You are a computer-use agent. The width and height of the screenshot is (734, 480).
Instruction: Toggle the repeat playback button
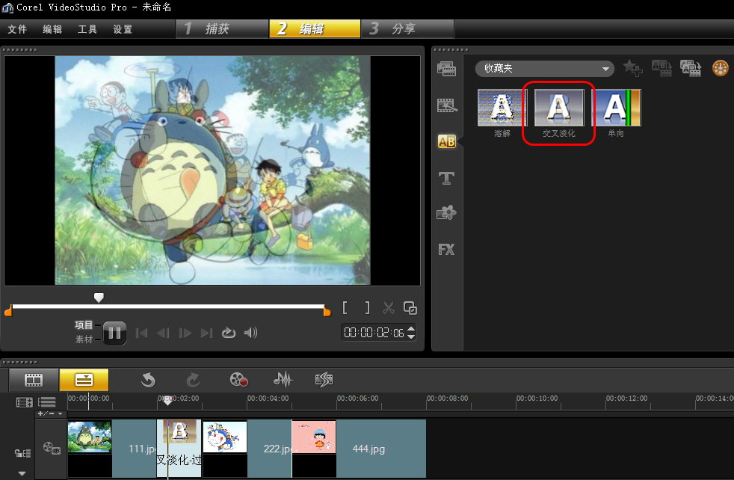[229, 333]
